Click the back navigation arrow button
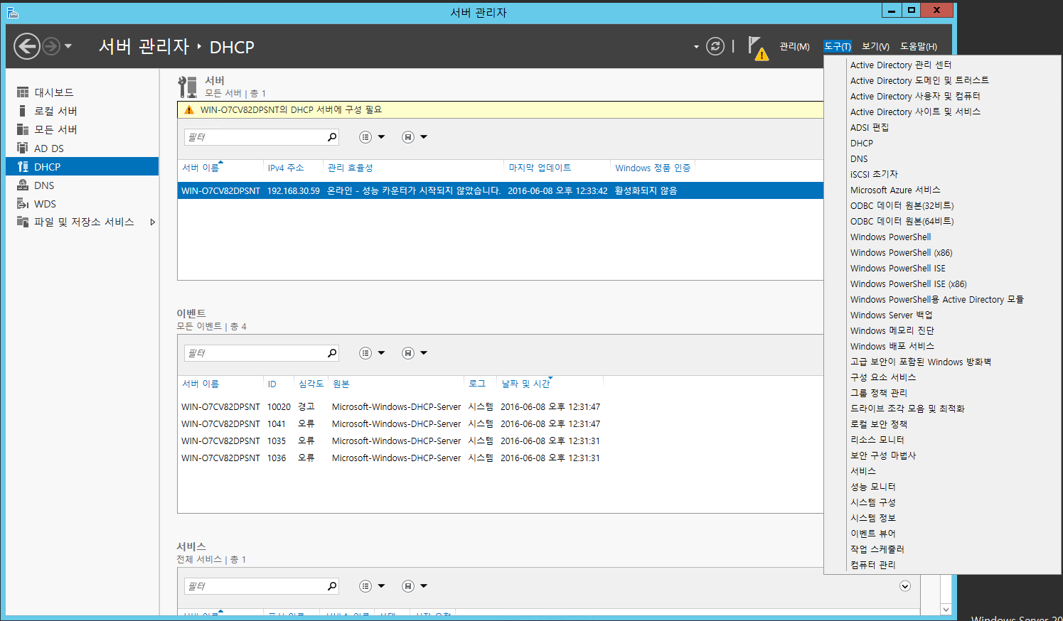1063x621 pixels. pos(27,47)
